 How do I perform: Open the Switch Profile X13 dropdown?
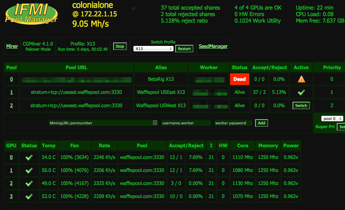coord(153,49)
